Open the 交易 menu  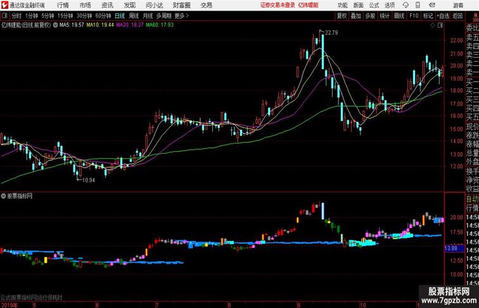pyautogui.click(x=206, y=5)
